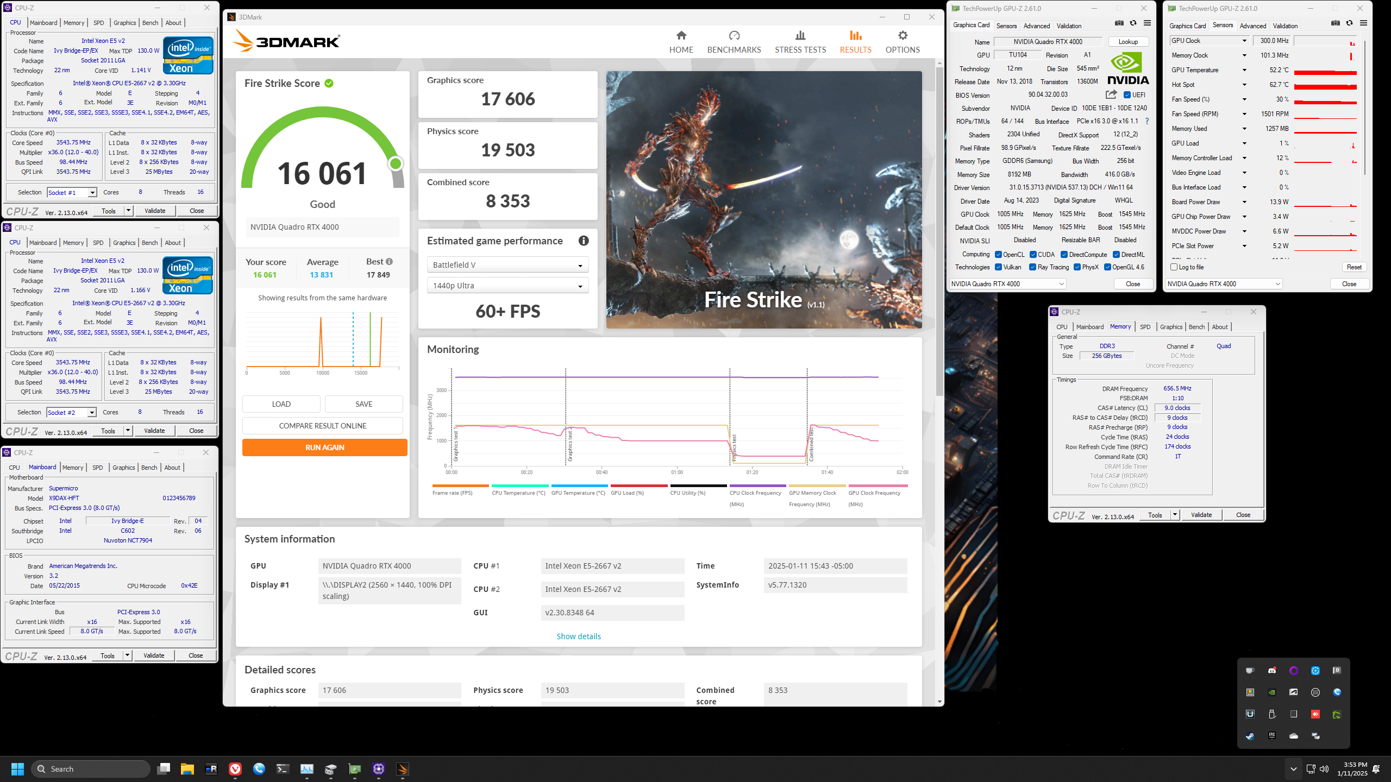Click the OneDrive cloud tray icon
Image resolution: width=1391 pixels, height=782 pixels.
pyautogui.click(x=1294, y=736)
